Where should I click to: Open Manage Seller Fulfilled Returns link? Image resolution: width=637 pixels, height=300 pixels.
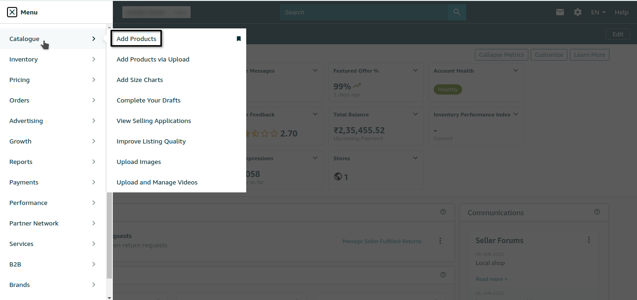click(382, 241)
